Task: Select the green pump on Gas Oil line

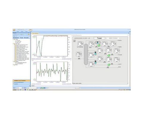Action: [x=109, y=65]
